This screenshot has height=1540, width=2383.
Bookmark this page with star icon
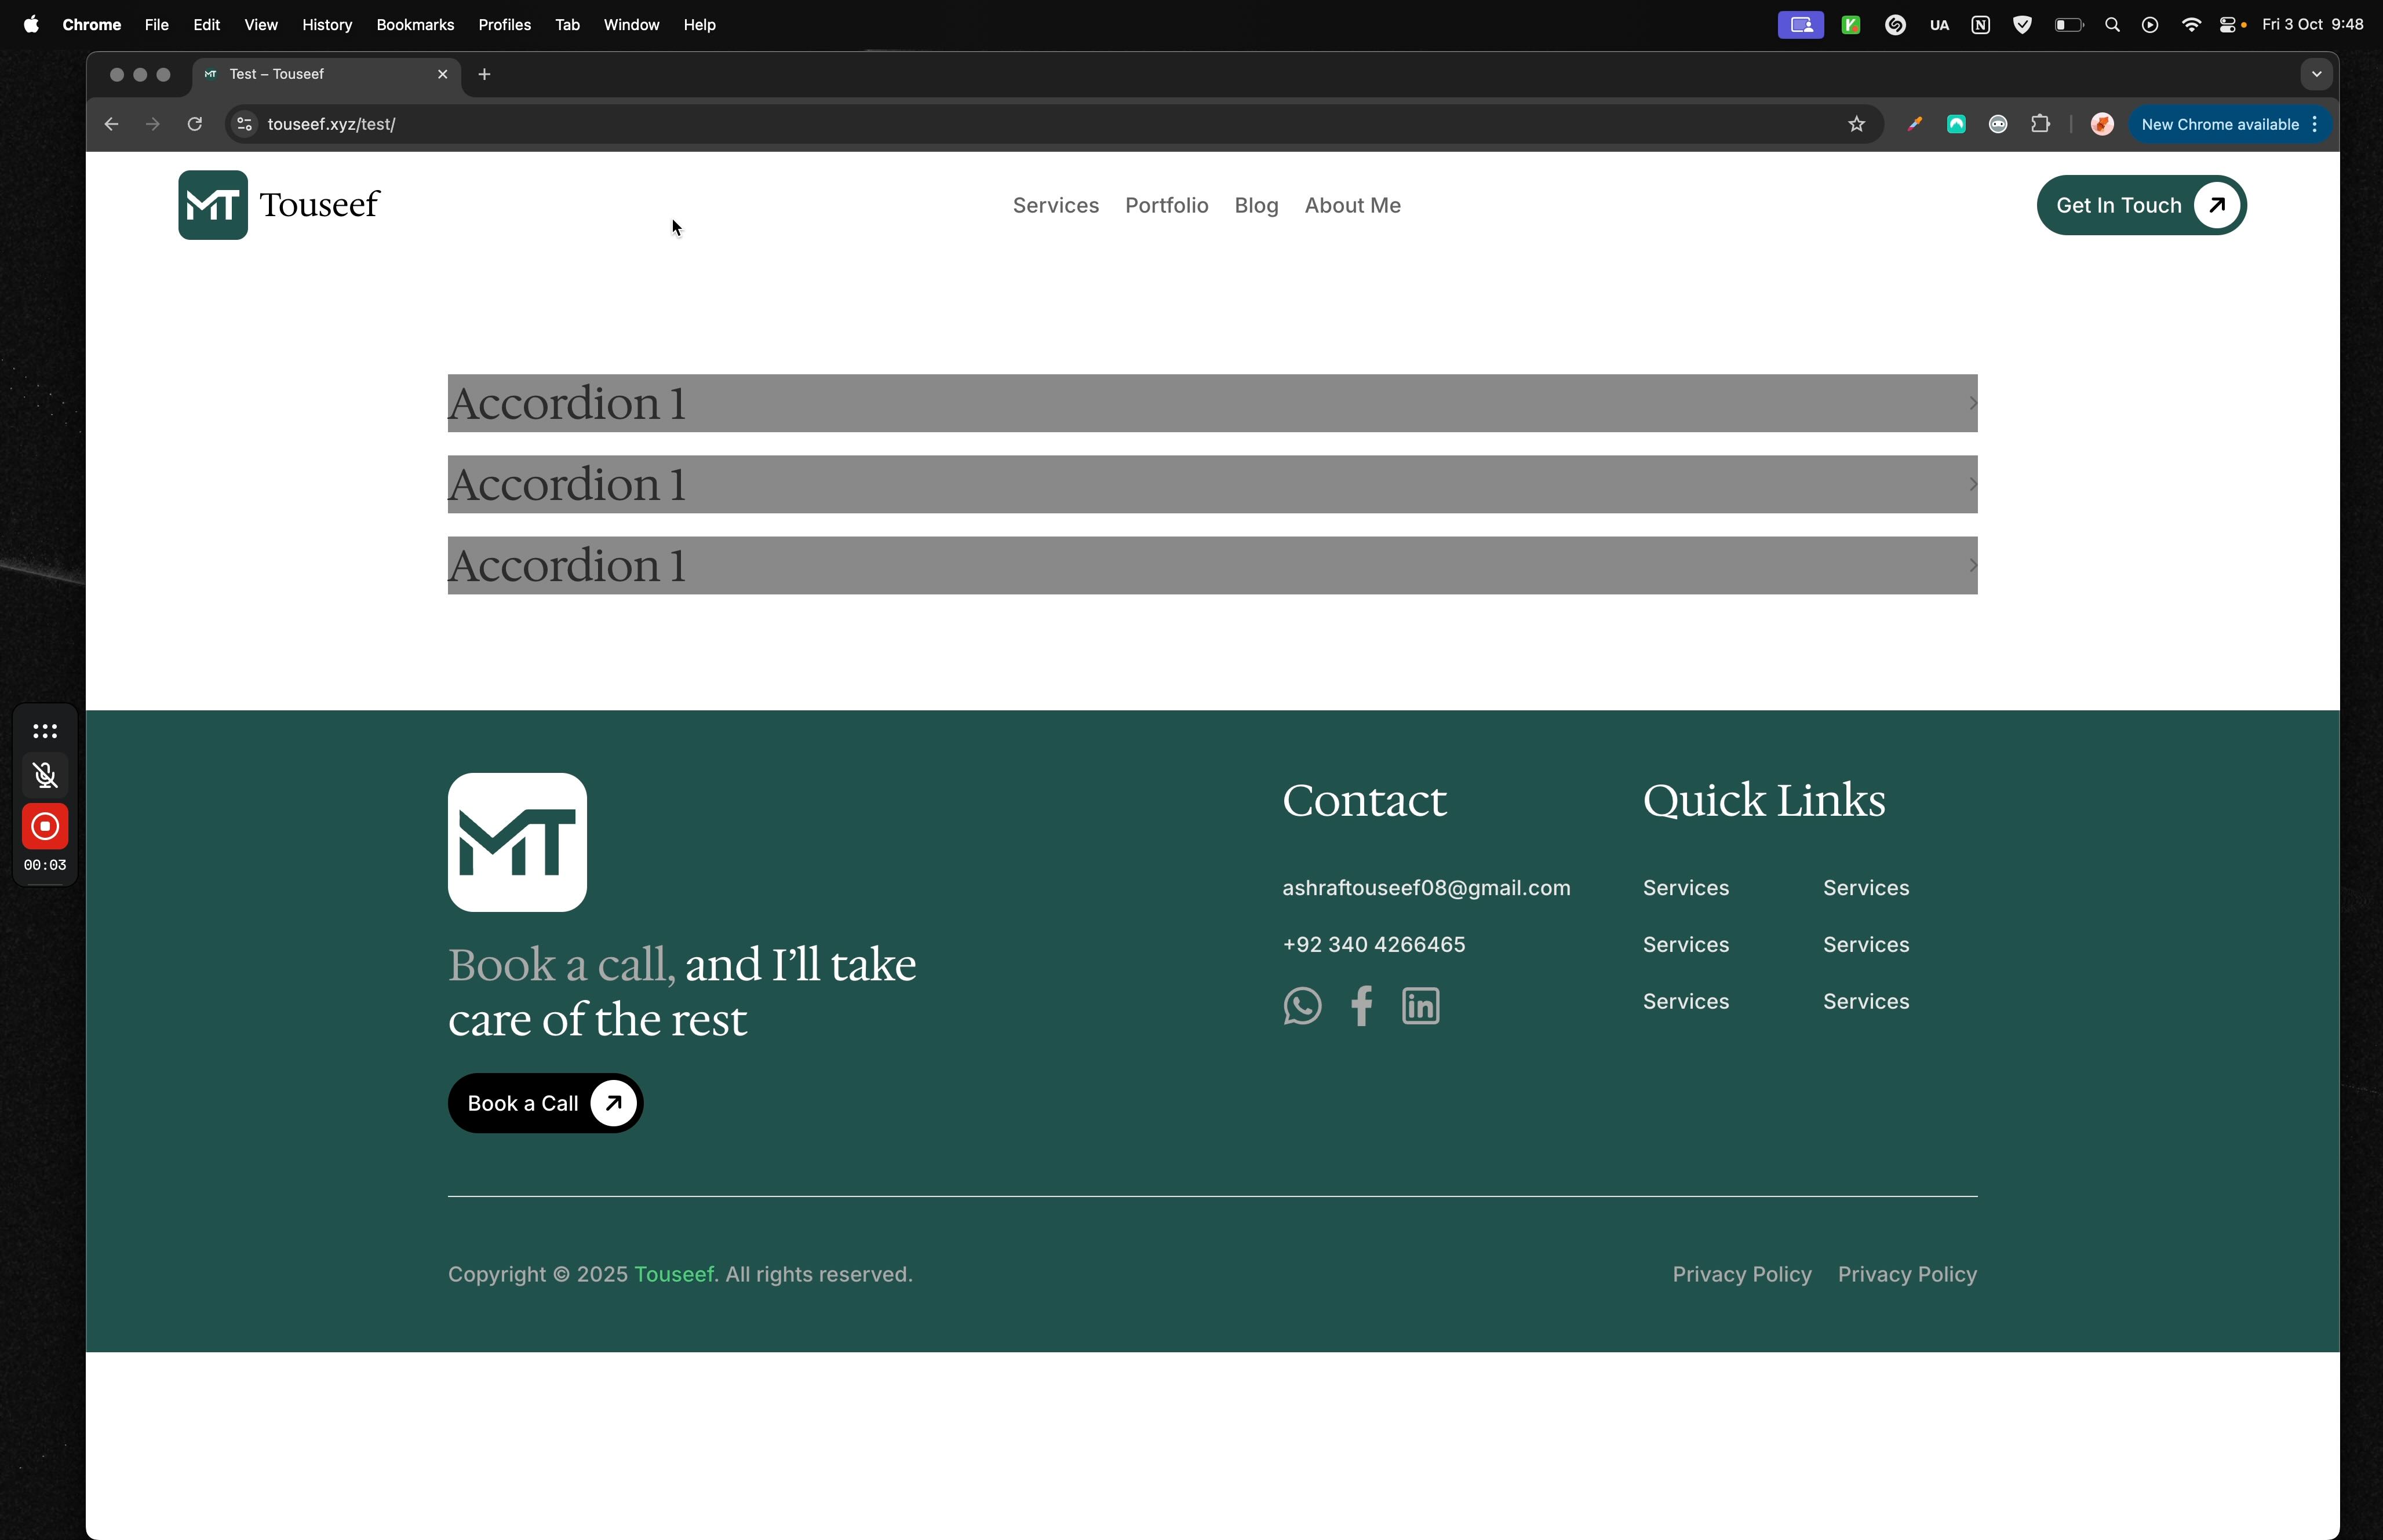1856,124
